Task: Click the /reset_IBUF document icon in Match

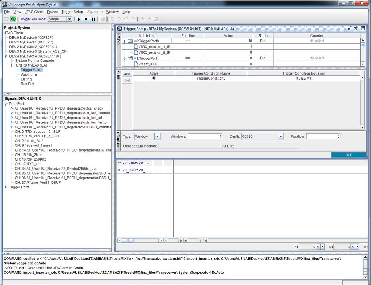Action: tap(136, 64)
